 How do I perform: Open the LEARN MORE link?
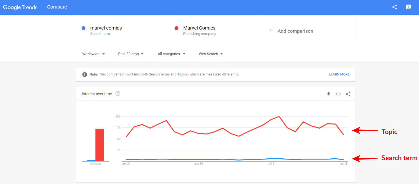(339, 75)
